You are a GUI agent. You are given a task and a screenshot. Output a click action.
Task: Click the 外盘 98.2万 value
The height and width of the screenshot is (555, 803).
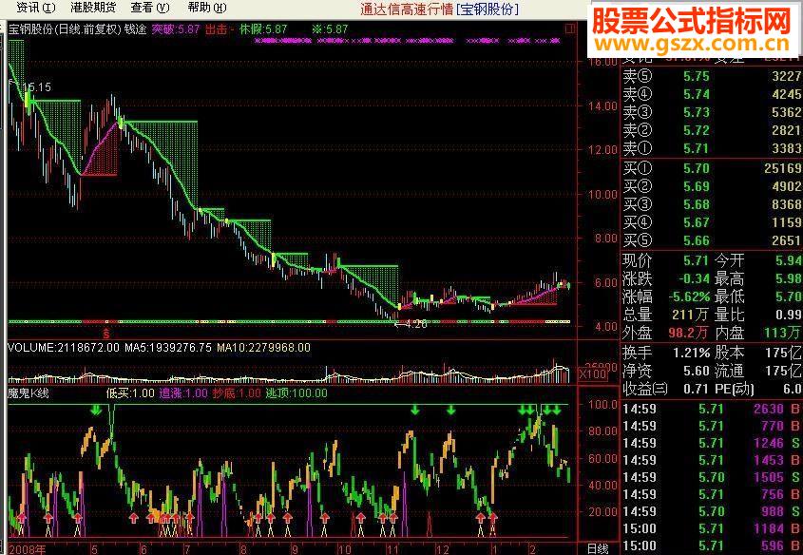(x=688, y=333)
